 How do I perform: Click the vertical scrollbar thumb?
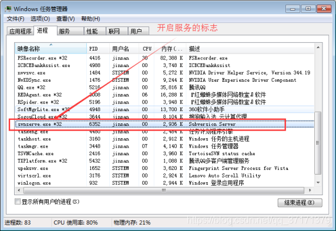[318, 143]
